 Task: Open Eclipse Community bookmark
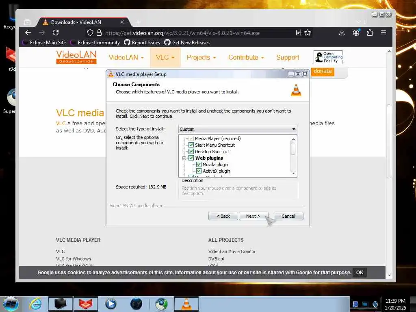[x=95, y=42]
